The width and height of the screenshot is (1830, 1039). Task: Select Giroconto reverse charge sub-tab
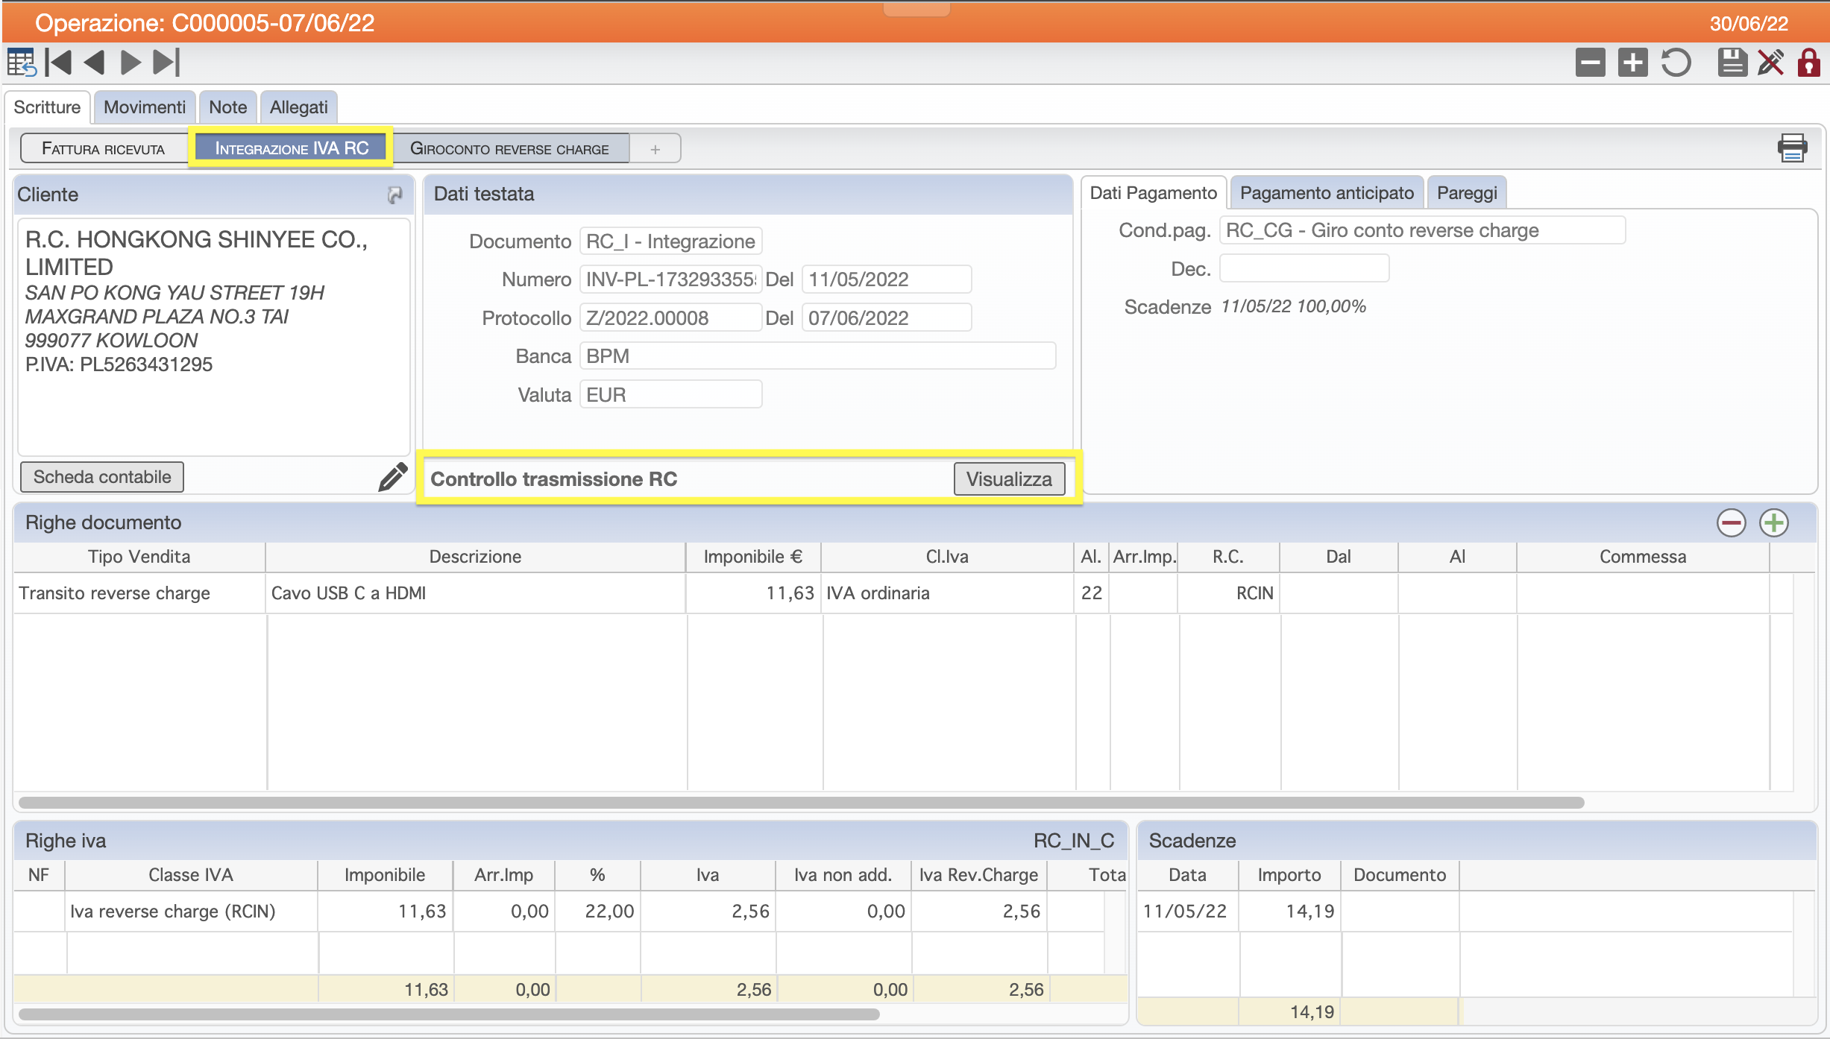point(509,148)
